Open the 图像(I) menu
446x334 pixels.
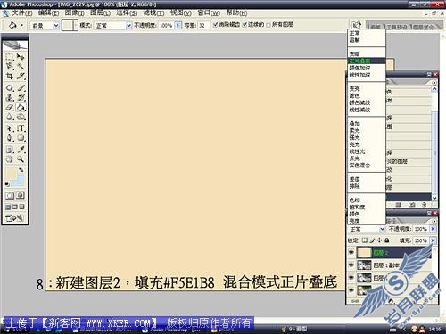[75, 13]
